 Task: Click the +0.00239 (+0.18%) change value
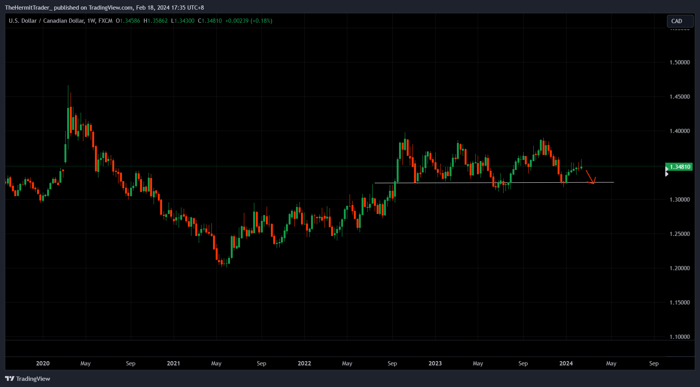tap(249, 21)
